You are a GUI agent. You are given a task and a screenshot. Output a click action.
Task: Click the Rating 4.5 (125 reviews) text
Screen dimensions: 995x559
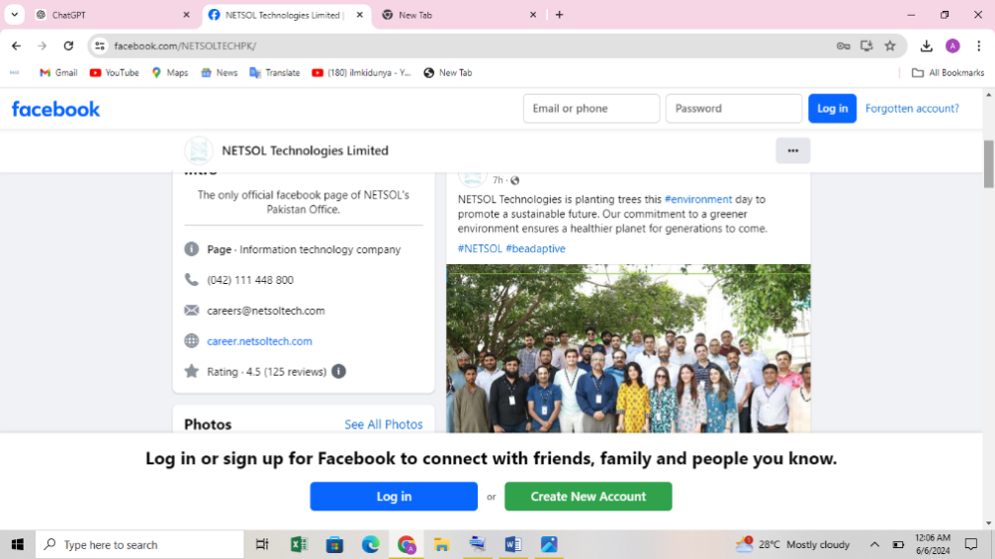point(266,372)
